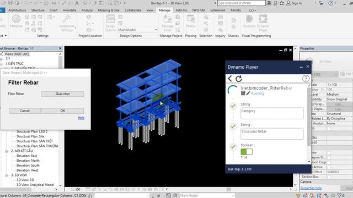The height and width of the screenshot is (198, 353).
Task: Open inputs icon for Vietbimcoder_FilterRebar script
Action: click(x=243, y=93)
